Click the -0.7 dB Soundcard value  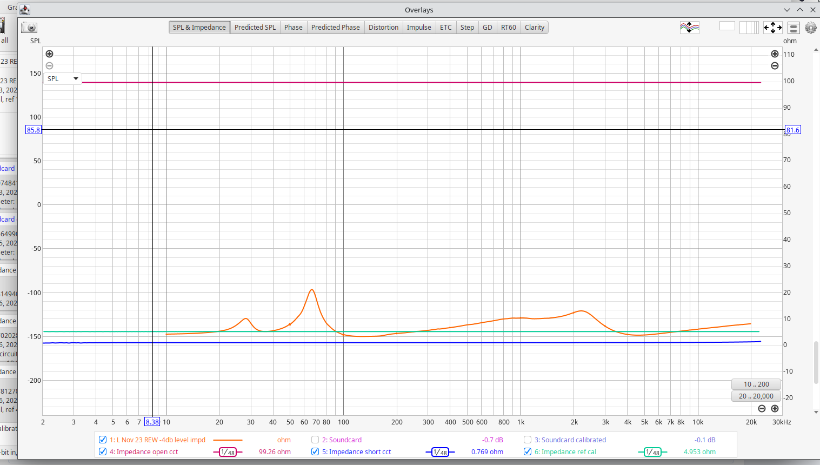tap(492, 440)
